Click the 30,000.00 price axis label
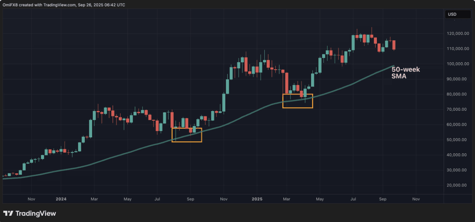The image size is (475, 222). 458,170
